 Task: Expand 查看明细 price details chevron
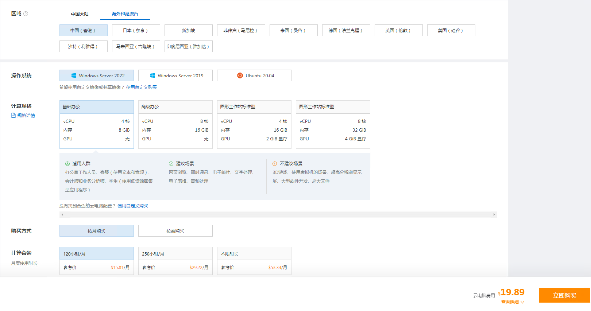(x=522, y=302)
